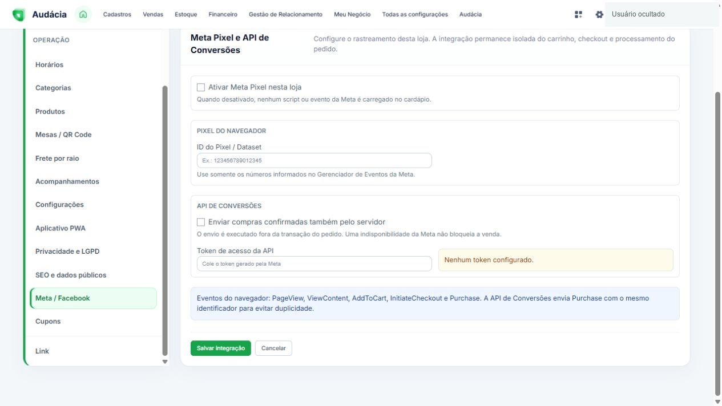Viewport: 722px width, 406px height.
Task: Open Gestão de Relacionamento menu
Action: (285, 14)
